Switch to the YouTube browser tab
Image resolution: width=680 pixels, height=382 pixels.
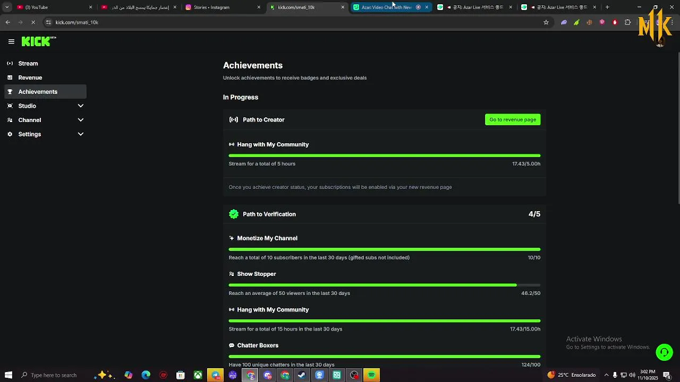point(55,7)
